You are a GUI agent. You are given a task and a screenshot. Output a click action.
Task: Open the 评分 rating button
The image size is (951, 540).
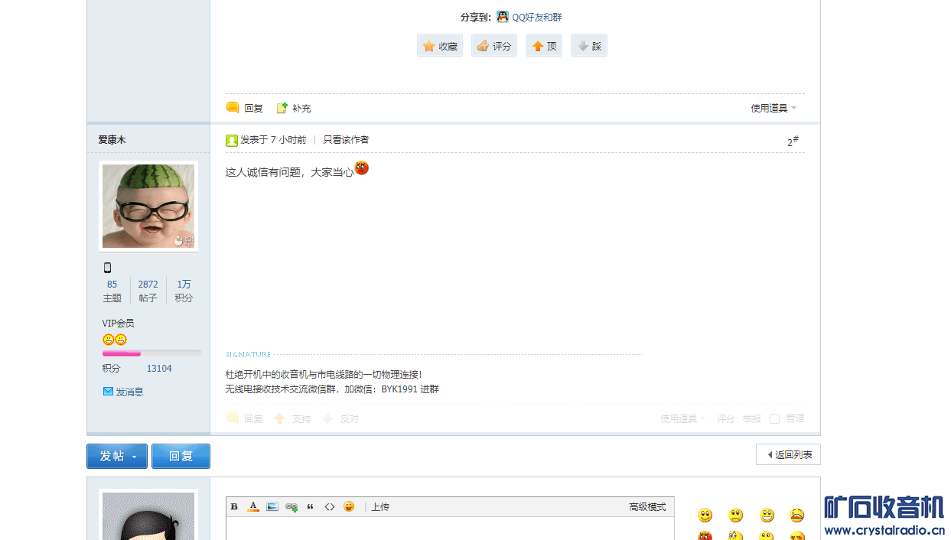coord(494,46)
